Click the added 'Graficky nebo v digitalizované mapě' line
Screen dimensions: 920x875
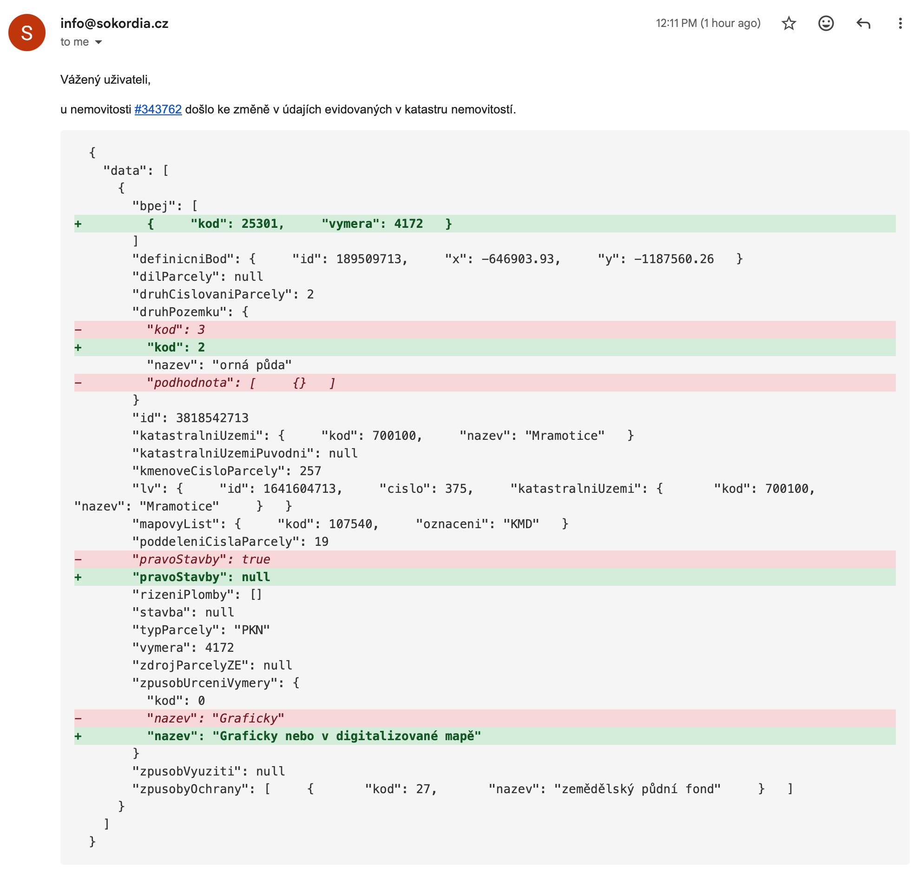coord(313,736)
